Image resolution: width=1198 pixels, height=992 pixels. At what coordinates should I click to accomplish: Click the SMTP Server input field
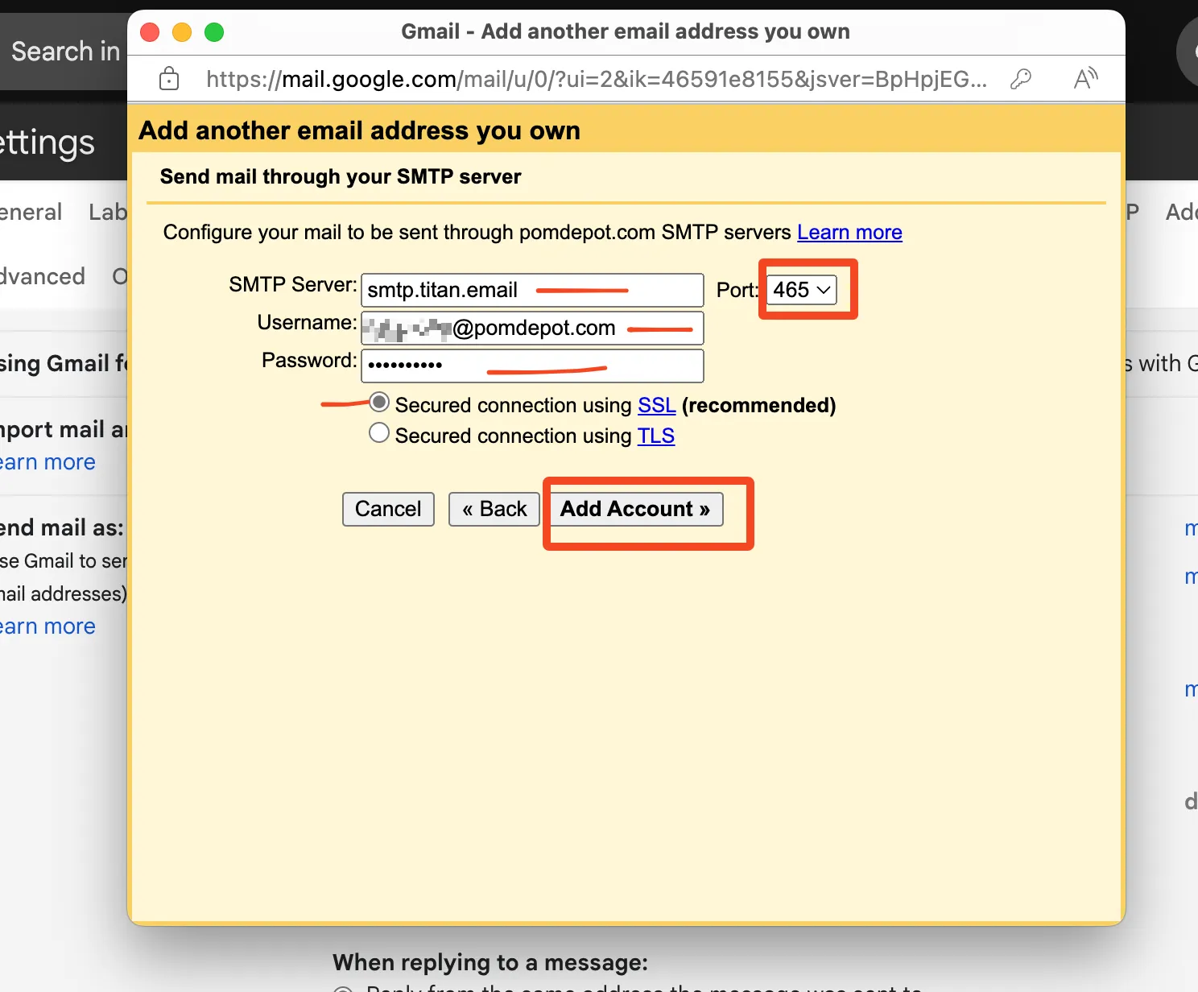click(x=532, y=290)
